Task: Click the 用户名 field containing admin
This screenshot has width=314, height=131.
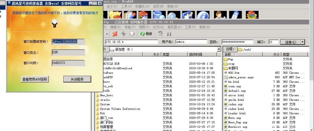Action: 191,42
